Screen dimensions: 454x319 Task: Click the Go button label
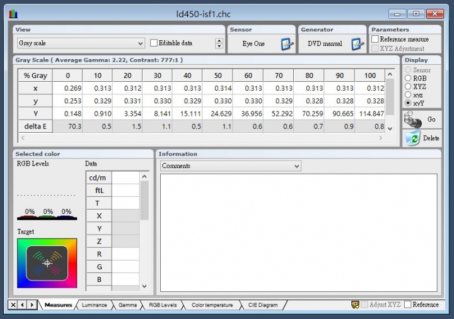pos(431,120)
